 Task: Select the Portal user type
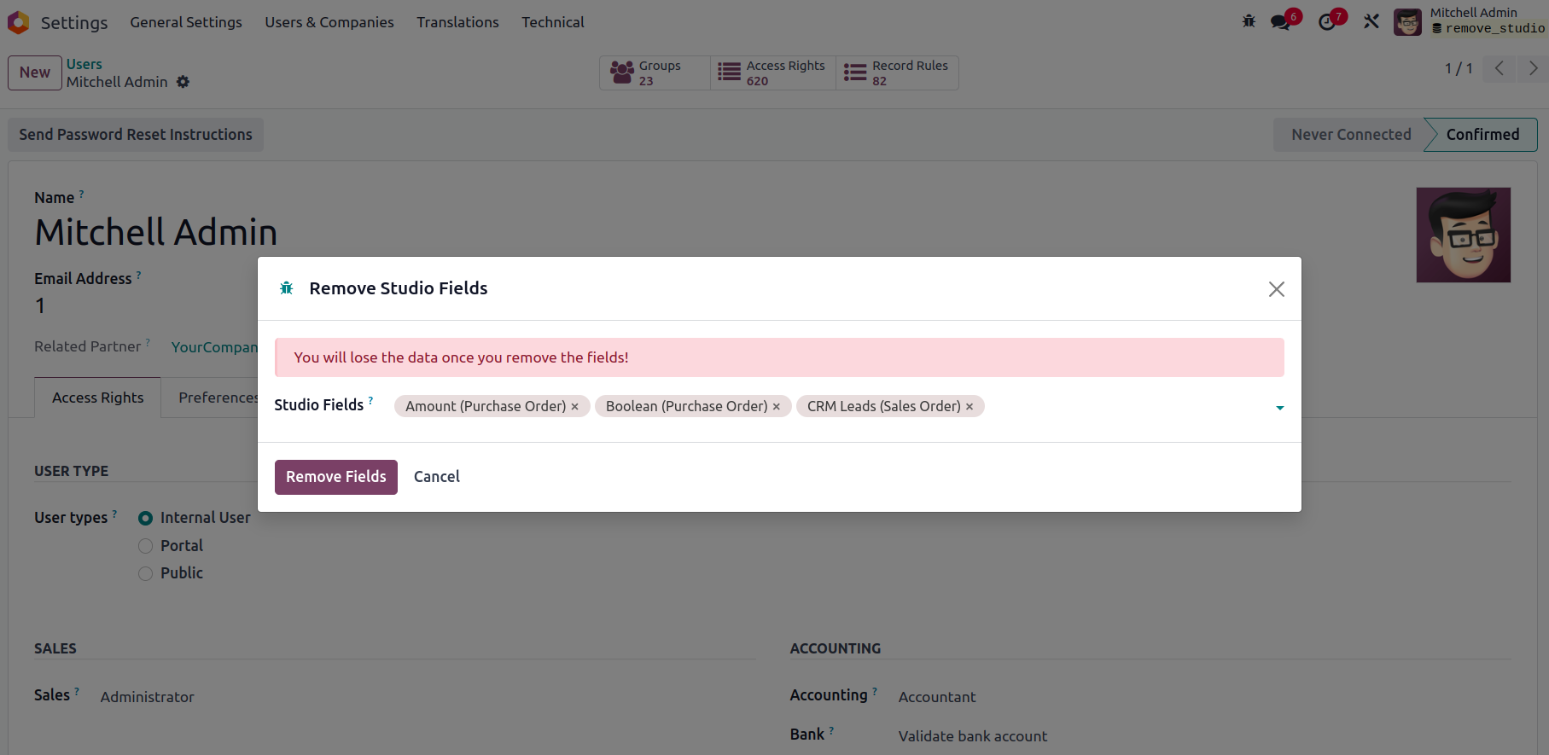coord(146,546)
